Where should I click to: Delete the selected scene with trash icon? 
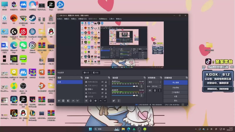tap(63, 101)
